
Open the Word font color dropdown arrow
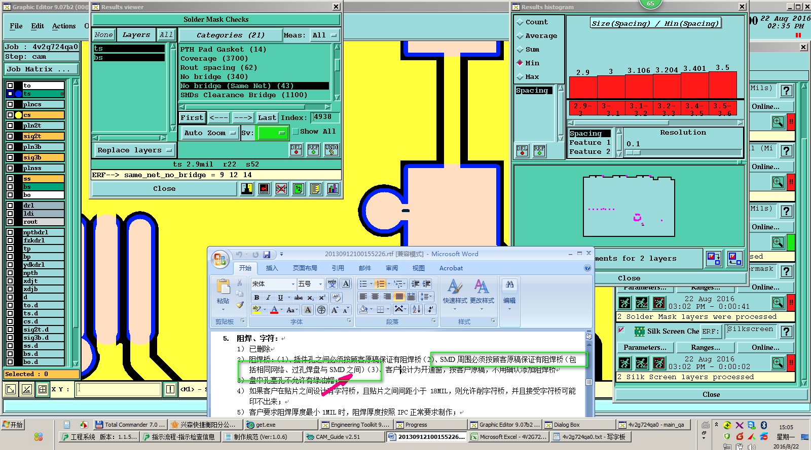[x=281, y=310]
